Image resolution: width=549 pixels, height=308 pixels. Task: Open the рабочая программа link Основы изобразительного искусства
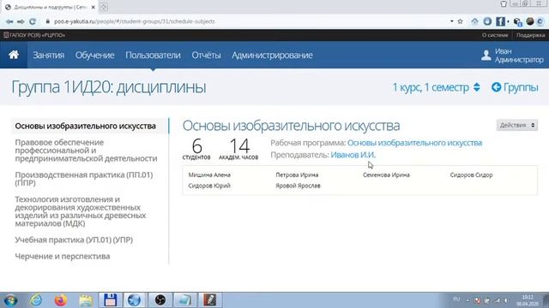point(414,143)
